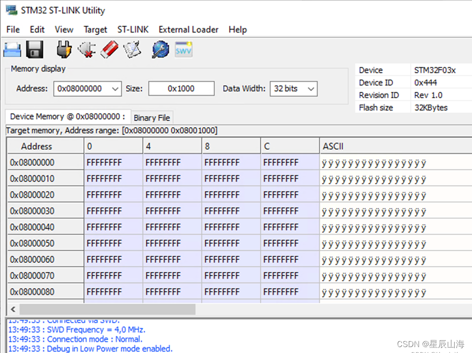Click the ASCII column header
The image size is (472, 353).
(395, 146)
